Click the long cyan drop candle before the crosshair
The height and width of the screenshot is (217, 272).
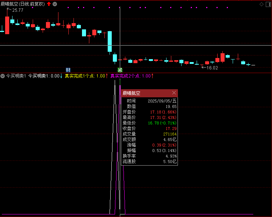coord(110,41)
